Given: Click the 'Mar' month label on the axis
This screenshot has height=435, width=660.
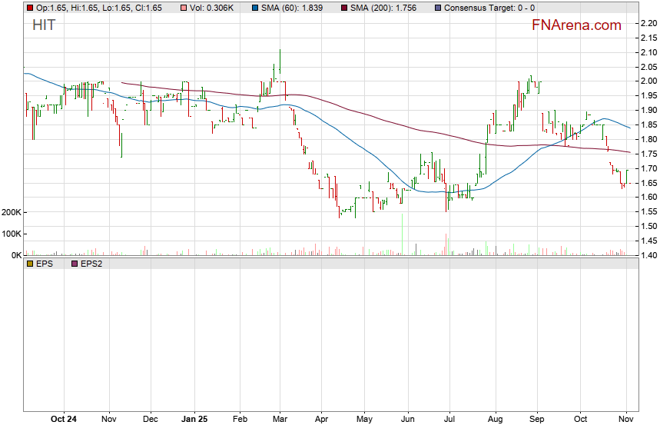Looking at the screenshot, I should coord(279,419).
